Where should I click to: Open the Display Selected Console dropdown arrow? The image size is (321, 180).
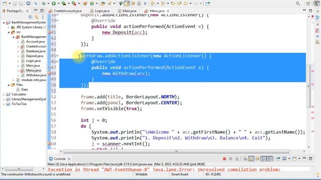[289, 159]
